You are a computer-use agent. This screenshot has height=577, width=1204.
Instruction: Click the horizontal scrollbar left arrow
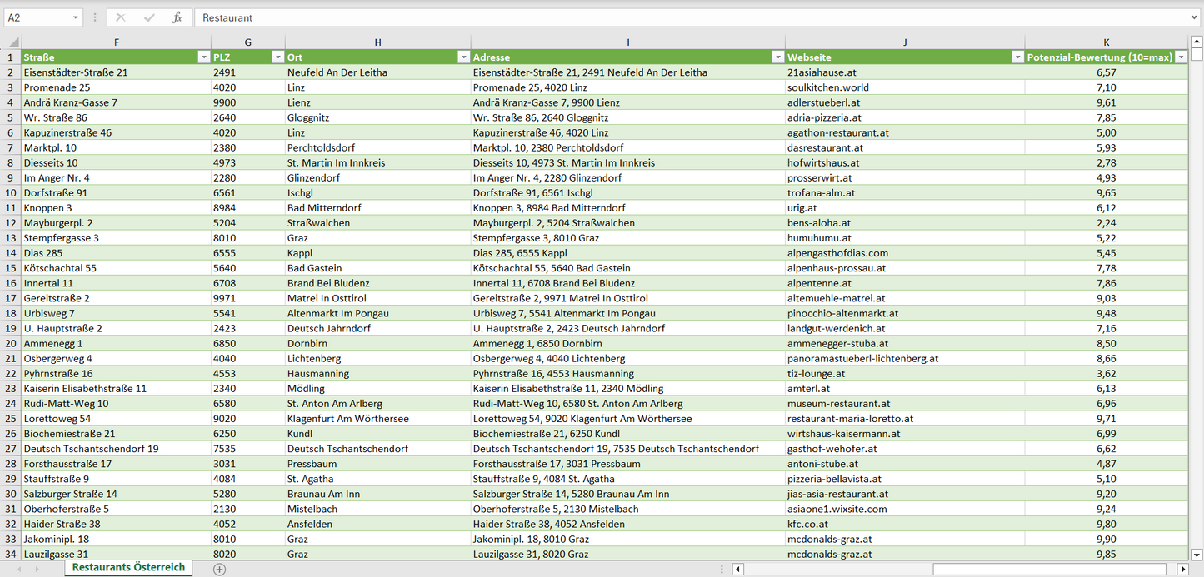tap(737, 569)
